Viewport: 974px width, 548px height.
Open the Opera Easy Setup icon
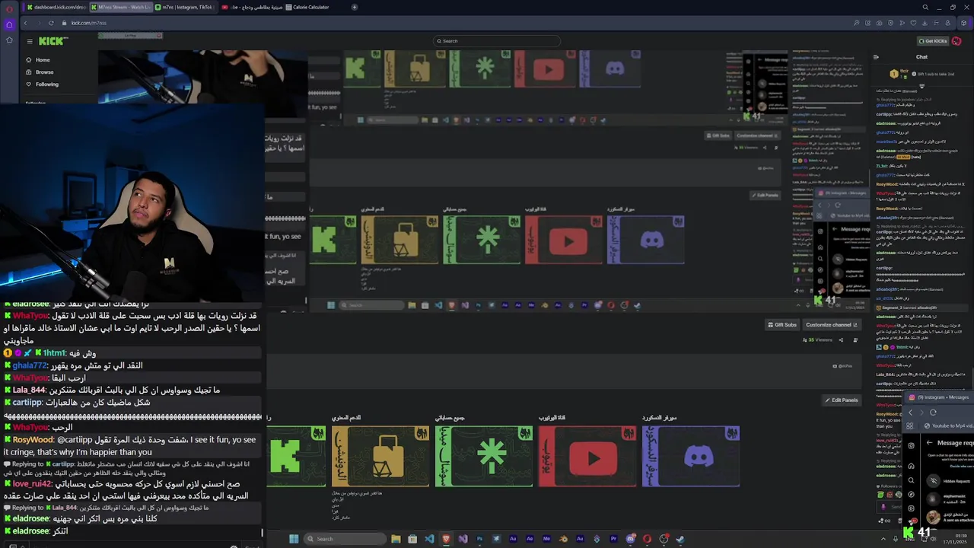coord(936,23)
